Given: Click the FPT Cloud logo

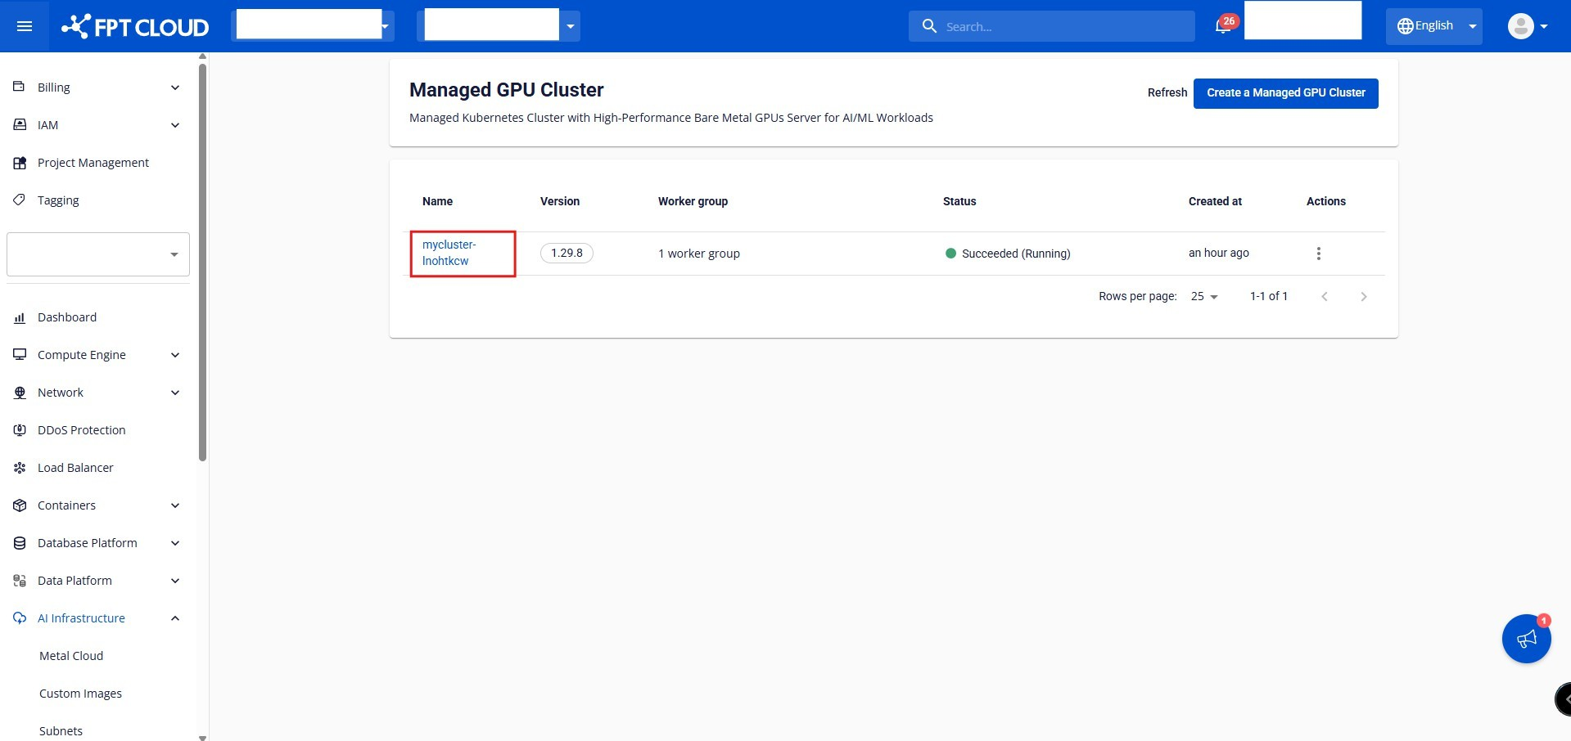Looking at the screenshot, I should click(x=136, y=26).
